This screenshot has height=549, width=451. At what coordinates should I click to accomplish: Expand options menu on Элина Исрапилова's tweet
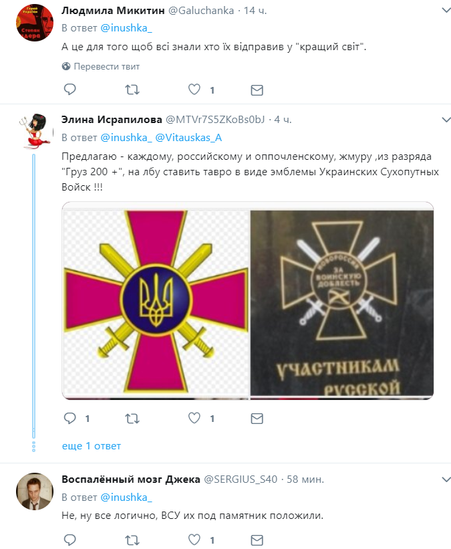(446, 119)
